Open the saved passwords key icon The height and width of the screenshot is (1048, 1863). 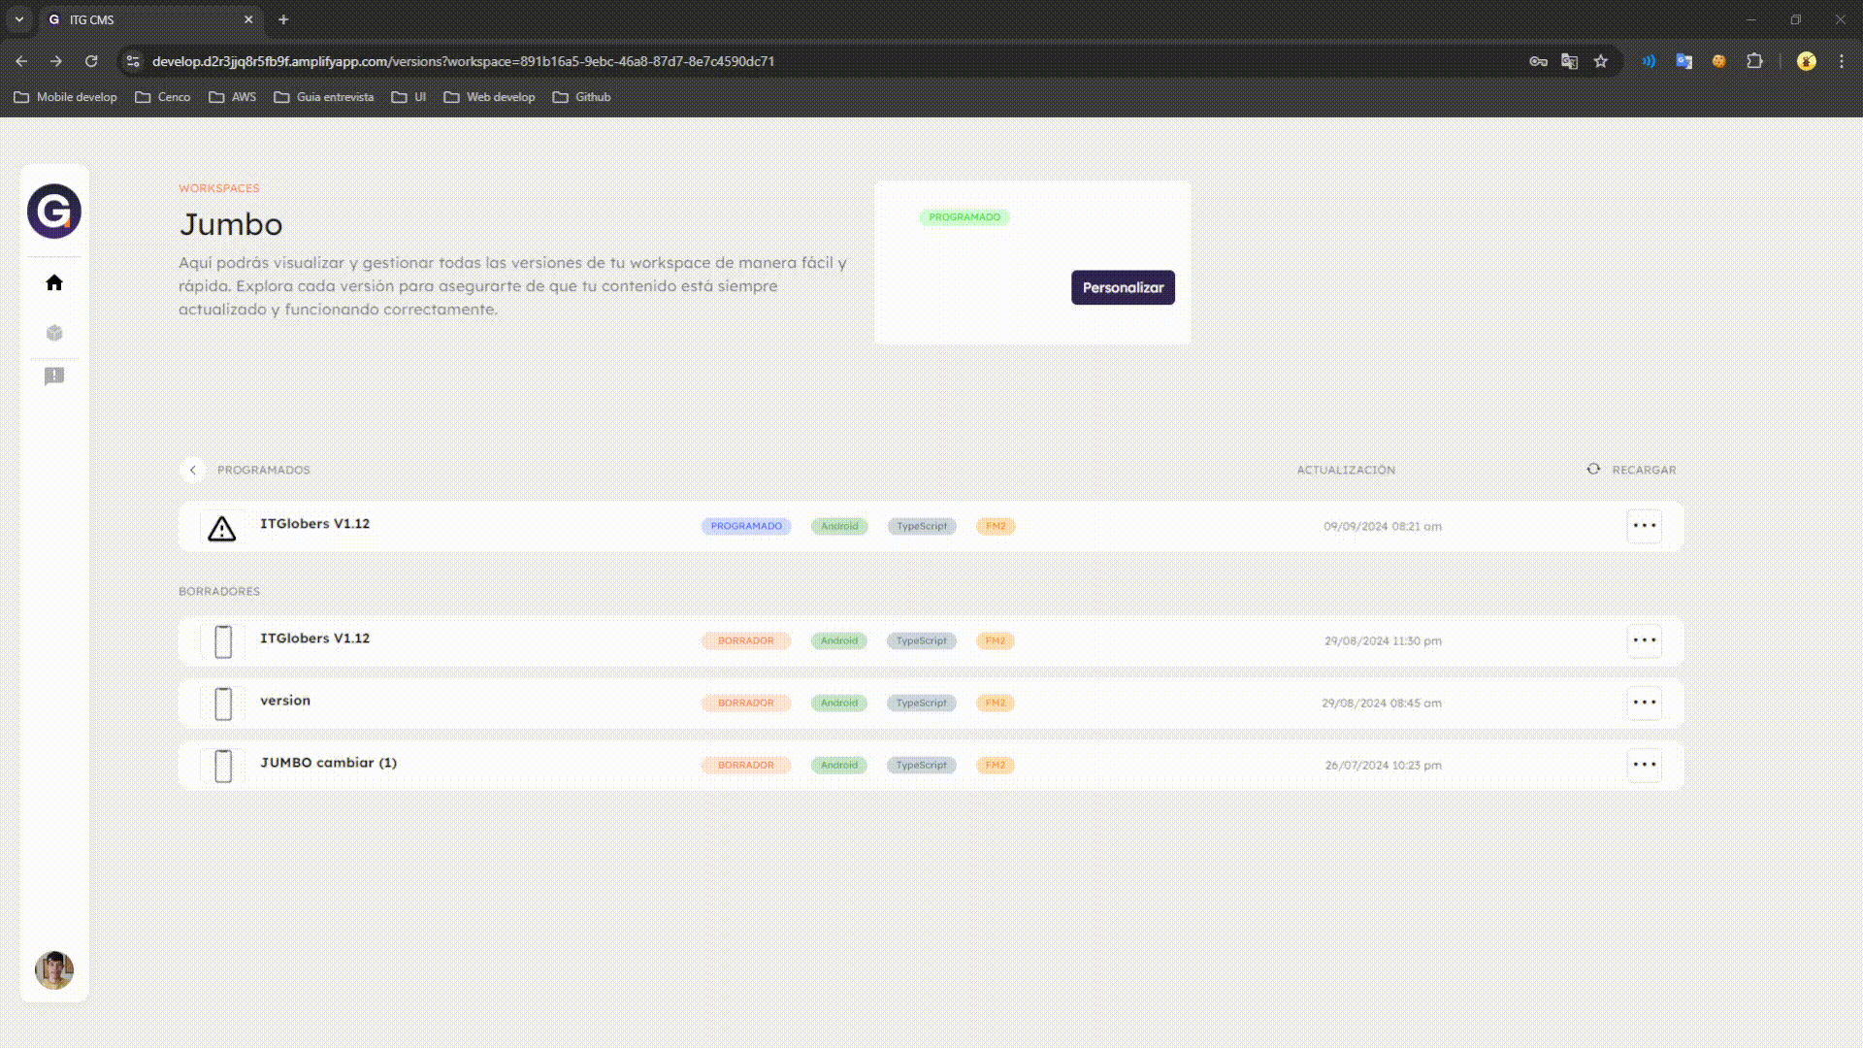1538,61
